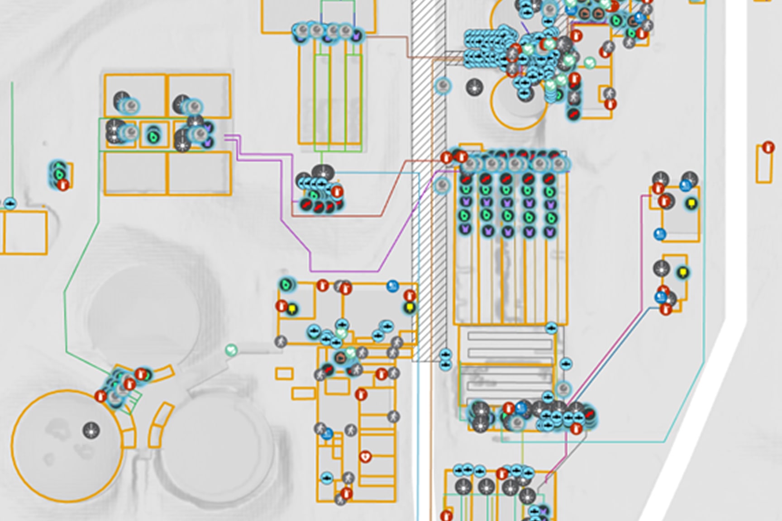
Task: Select the lower yellow pin marker in the right-side buildings
Action: tap(683, 273)
